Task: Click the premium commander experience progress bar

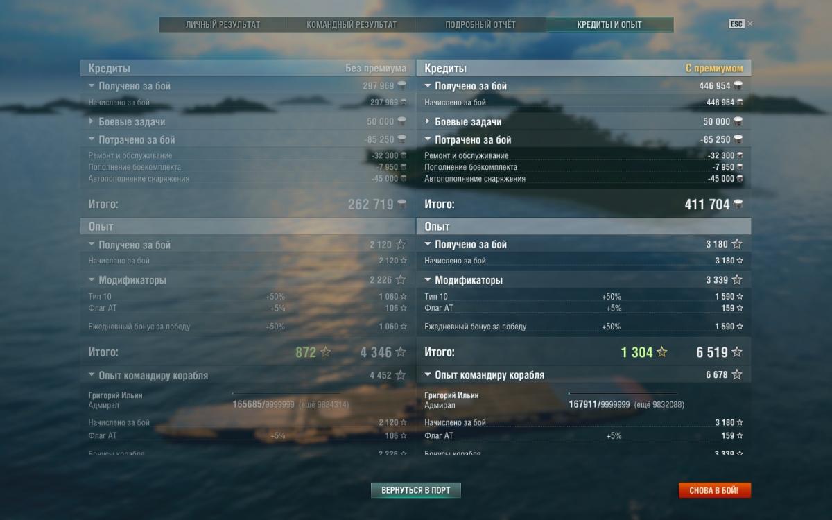Action: pyautogui.click(x=623, y=394)
